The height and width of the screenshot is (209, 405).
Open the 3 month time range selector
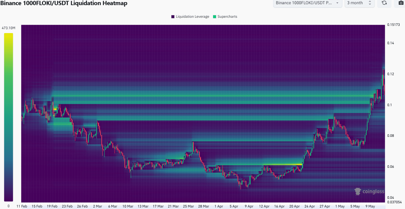(359, 3)
